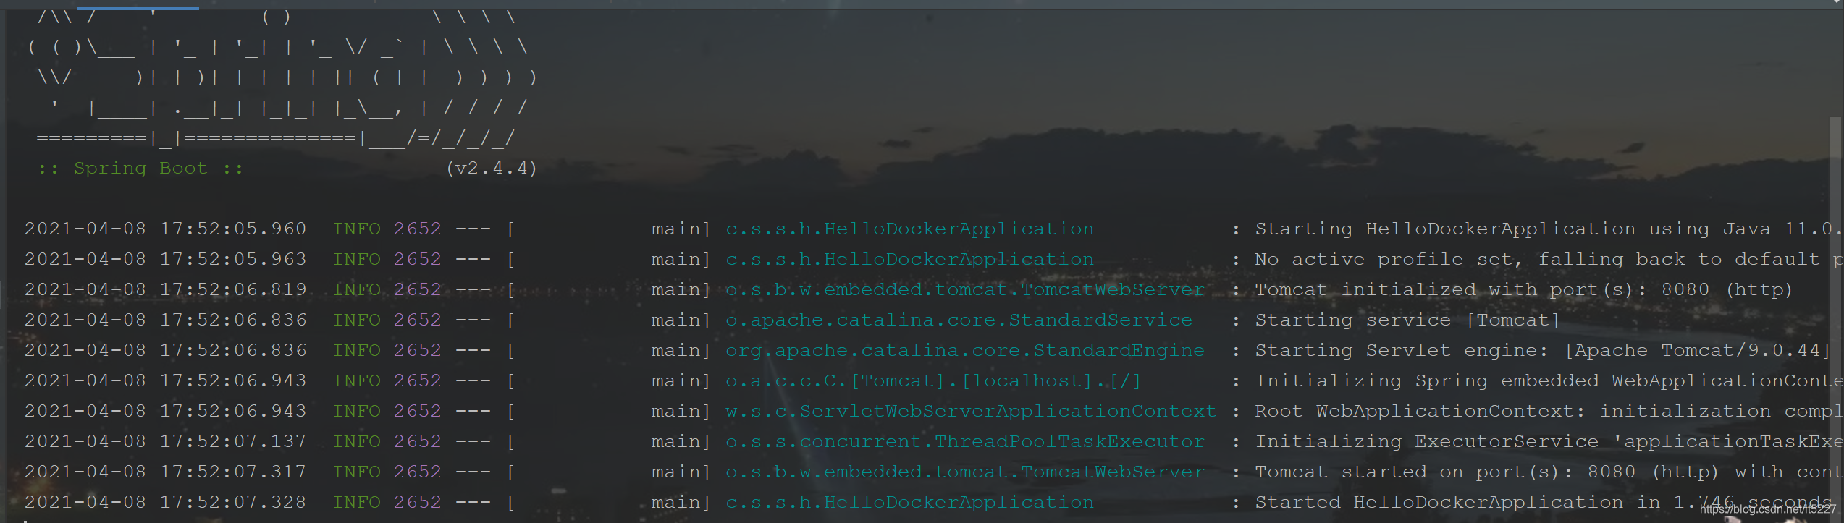This screenshot has height=523, width=1844.
Task: Click message 'Starting HelloDockerApplication using Java'
Action: point(1512,229)
